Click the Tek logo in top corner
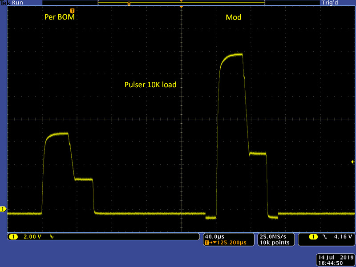This screenshot has height=267, width=356. click(x=5, y=3)
